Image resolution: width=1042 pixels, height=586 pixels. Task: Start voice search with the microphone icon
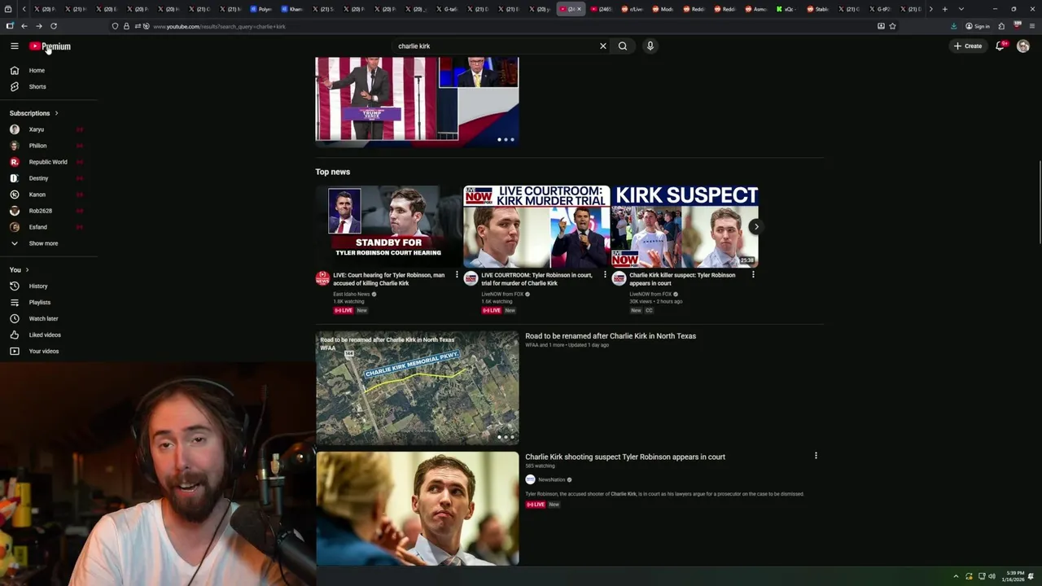[650, 46]
